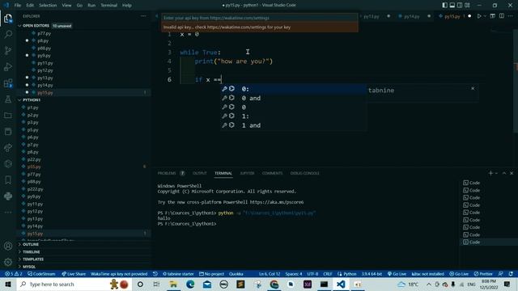Show hidden system tray icons chevron
This screenshot has width=518, height=291.
(x=429, y=284)
